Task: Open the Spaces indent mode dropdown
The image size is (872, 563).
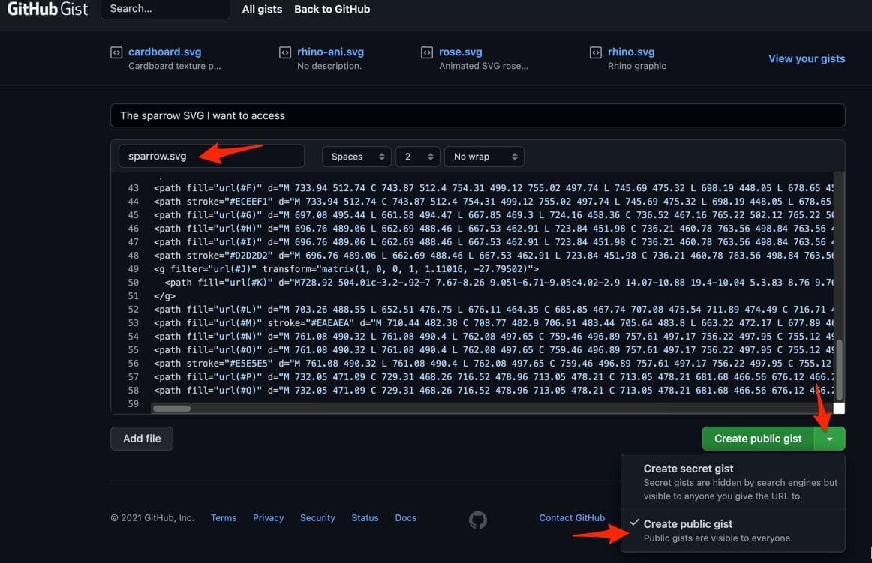Action: tap(356, 157)
